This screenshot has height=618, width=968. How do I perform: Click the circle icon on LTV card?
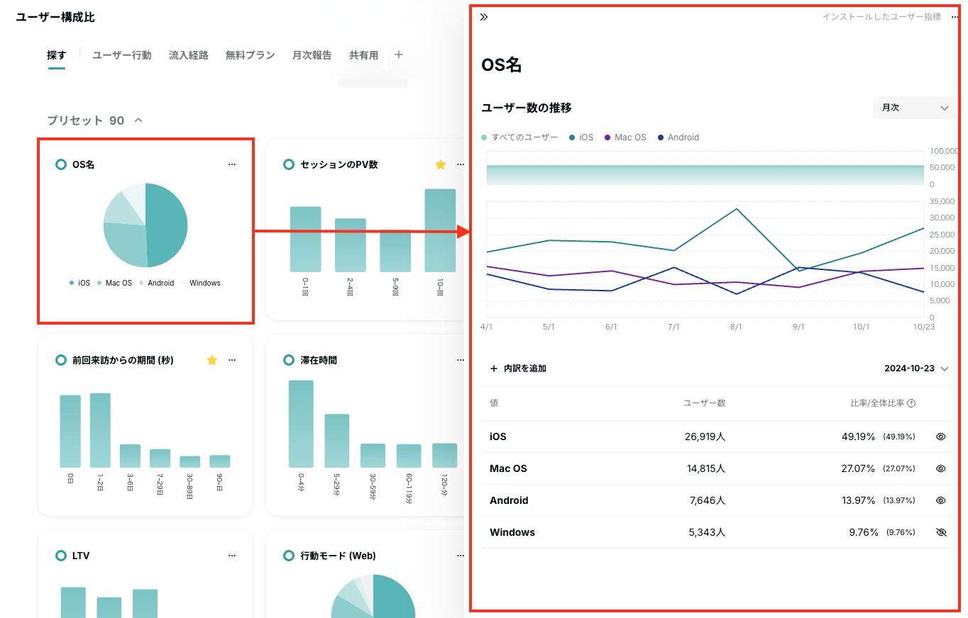click(x=61, y=556)
